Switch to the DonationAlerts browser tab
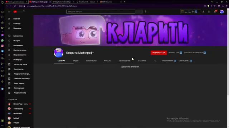Screen dimensions: 229x128 (87, 2)
